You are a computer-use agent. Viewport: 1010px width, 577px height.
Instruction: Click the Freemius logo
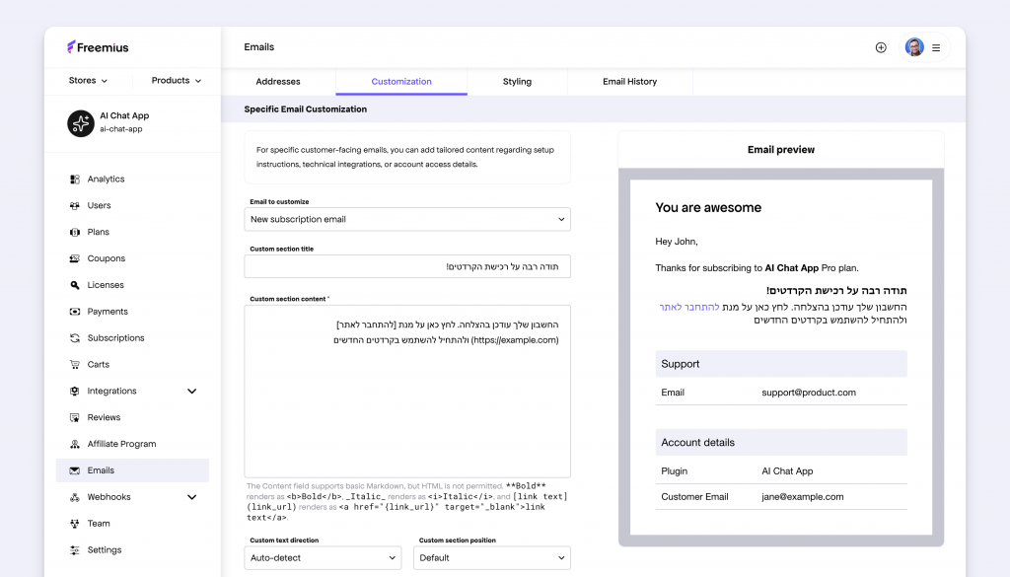click(x=98, y=47)
